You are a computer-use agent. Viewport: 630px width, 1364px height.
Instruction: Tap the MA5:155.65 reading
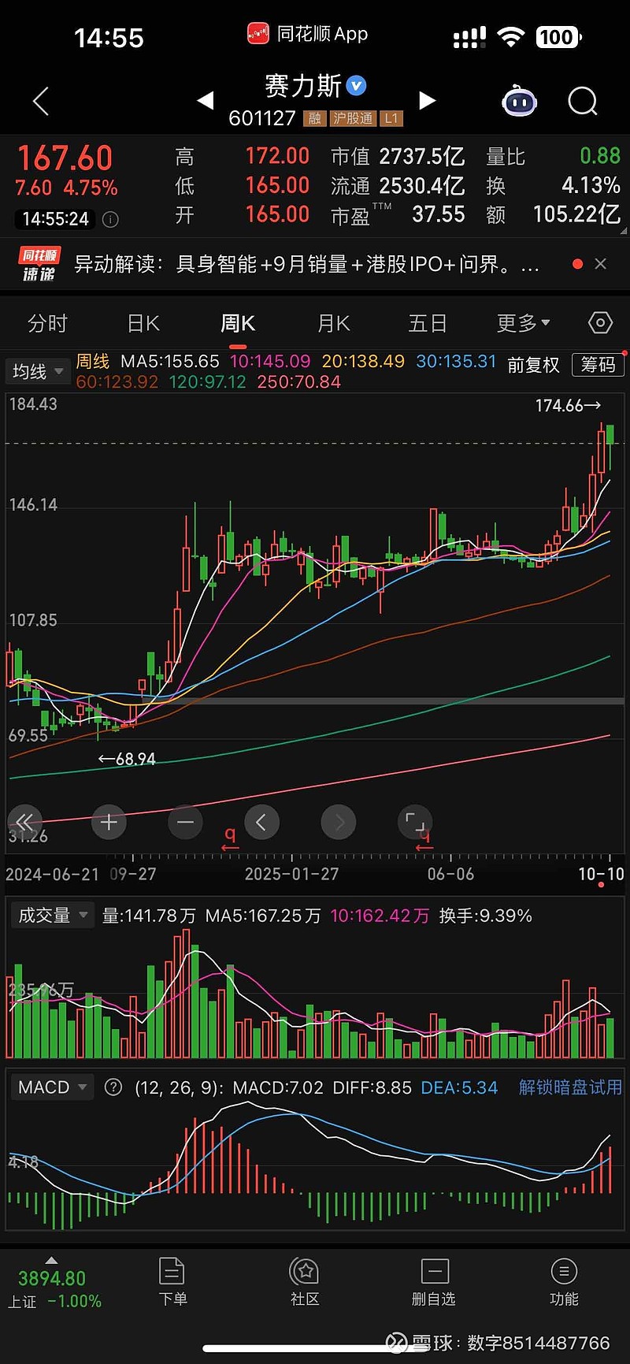coord(169,362)
